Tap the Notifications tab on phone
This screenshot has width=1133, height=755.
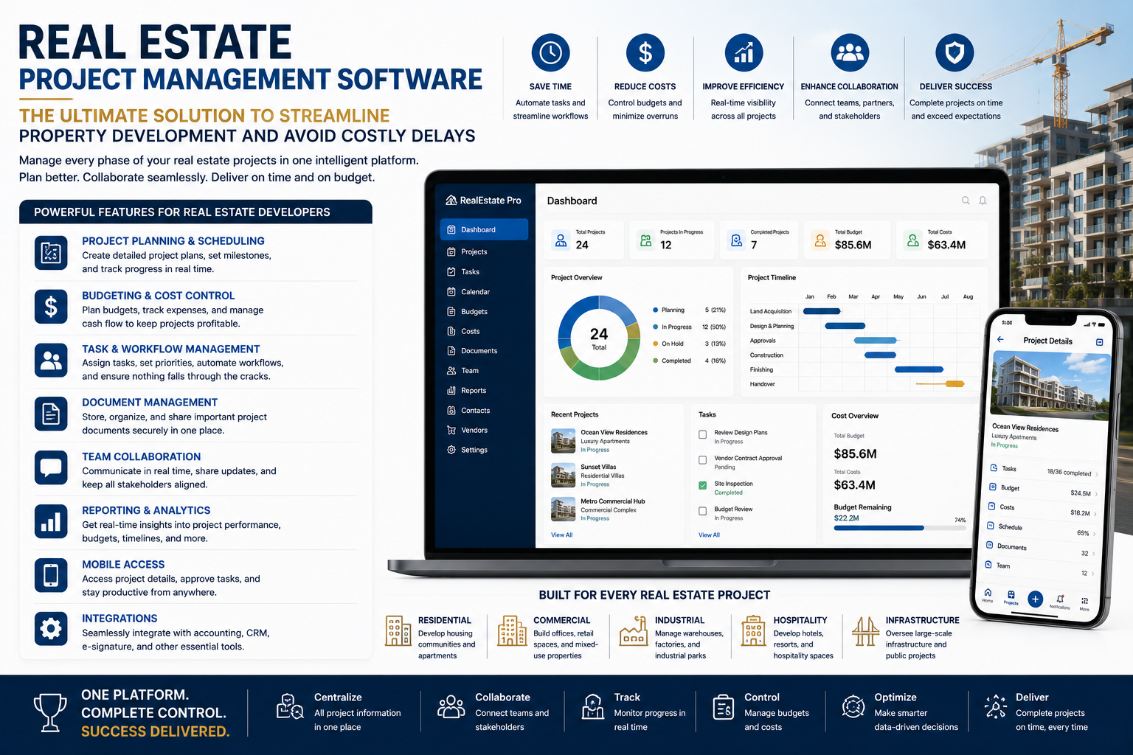(1060, 602)
